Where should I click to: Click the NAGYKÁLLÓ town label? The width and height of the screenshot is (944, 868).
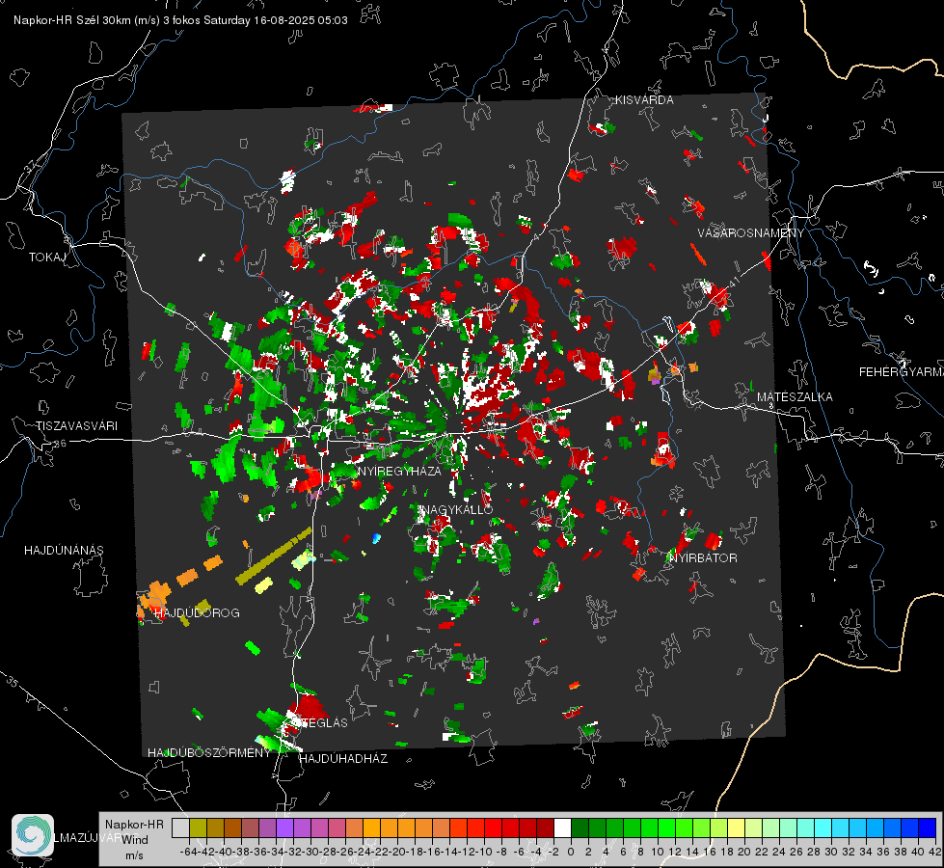[457, 509]
